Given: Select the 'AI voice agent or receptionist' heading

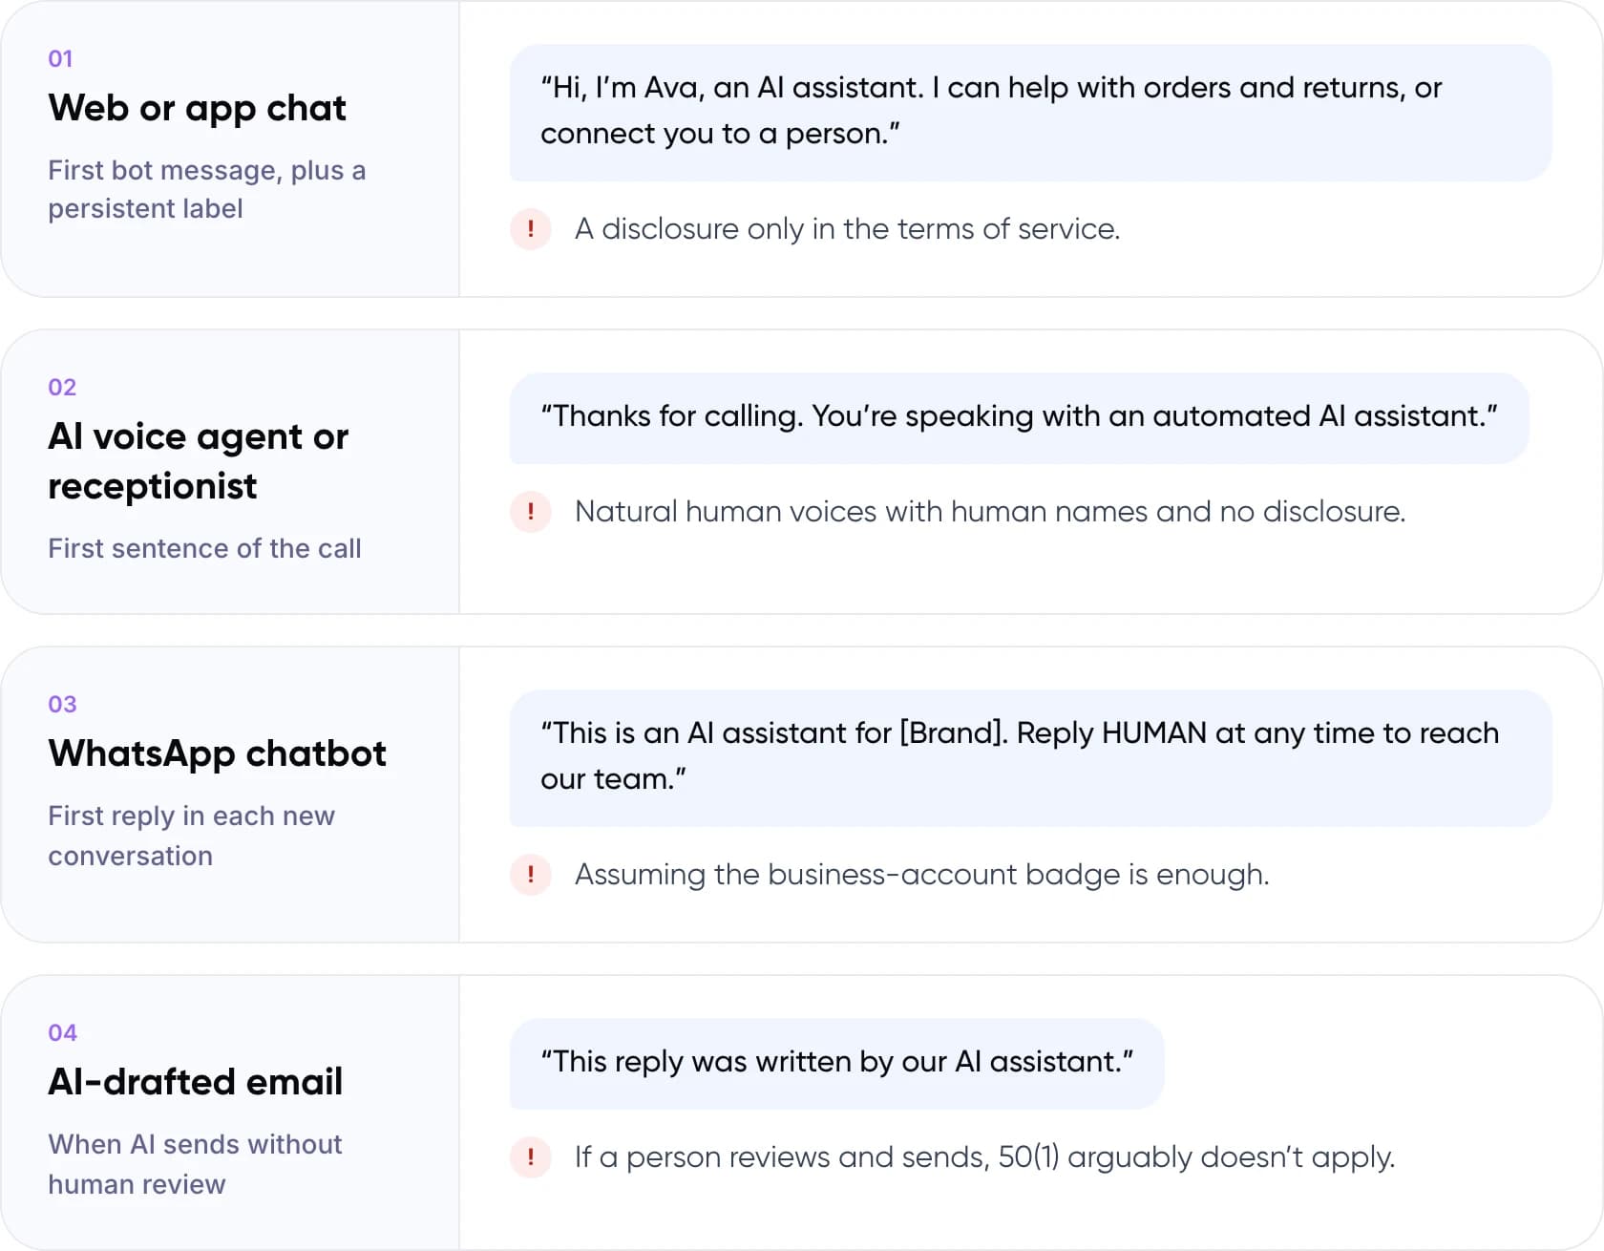Looking at the screenshot, I should (199, 461).
